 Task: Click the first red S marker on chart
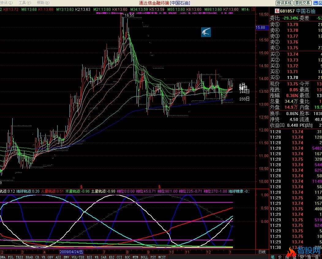coord(81,187)
